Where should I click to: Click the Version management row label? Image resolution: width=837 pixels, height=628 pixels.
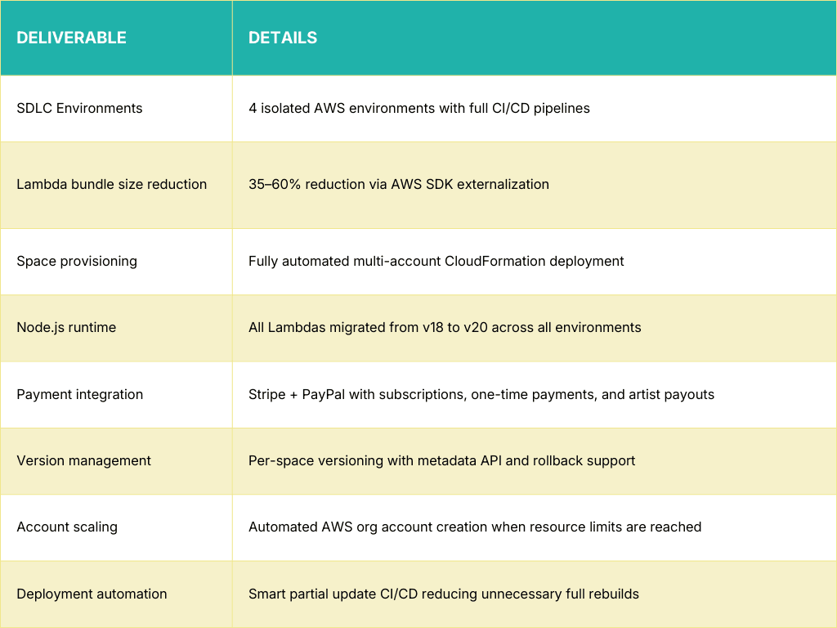coord(83,460)
